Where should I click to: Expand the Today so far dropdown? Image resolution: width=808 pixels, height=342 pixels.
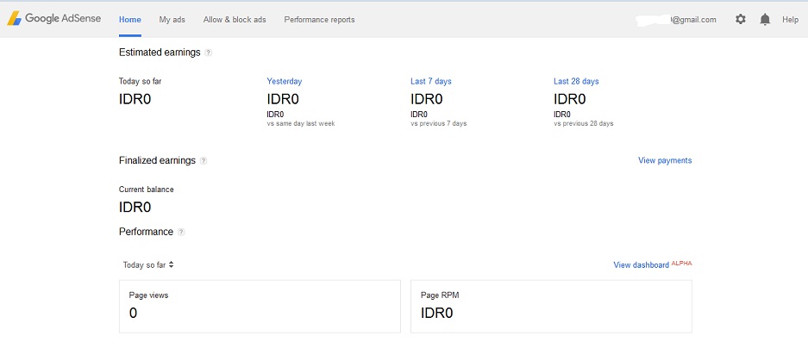click(x=148, y=264)
